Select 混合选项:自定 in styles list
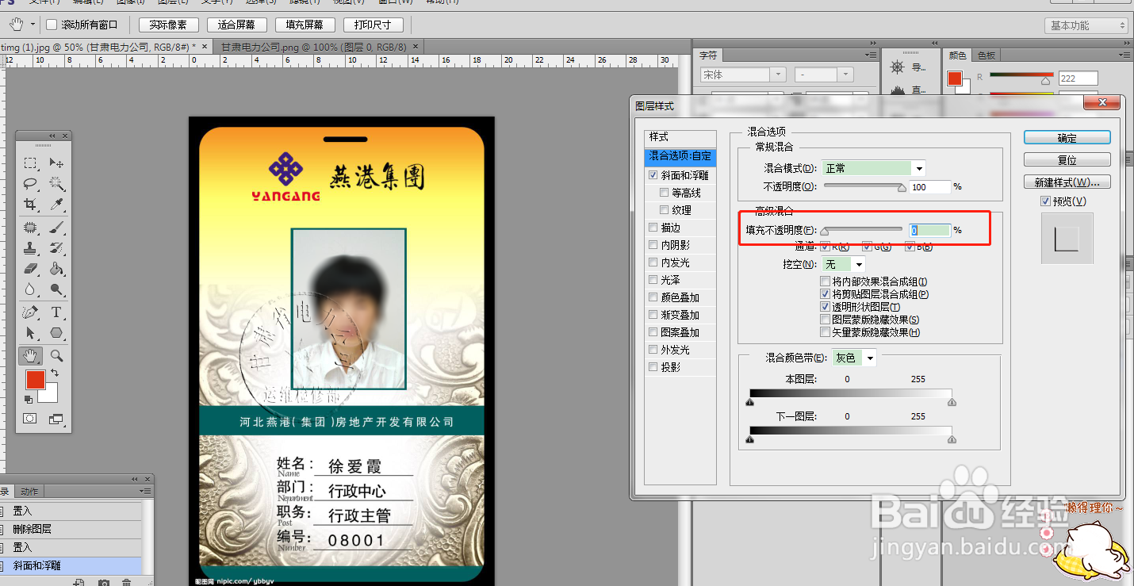Screen dimensions: 1134x586 pyautogui.click(x=680, y=156)
